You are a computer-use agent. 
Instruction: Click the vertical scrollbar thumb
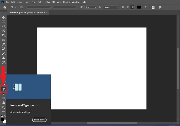click(x=178, y=68)
